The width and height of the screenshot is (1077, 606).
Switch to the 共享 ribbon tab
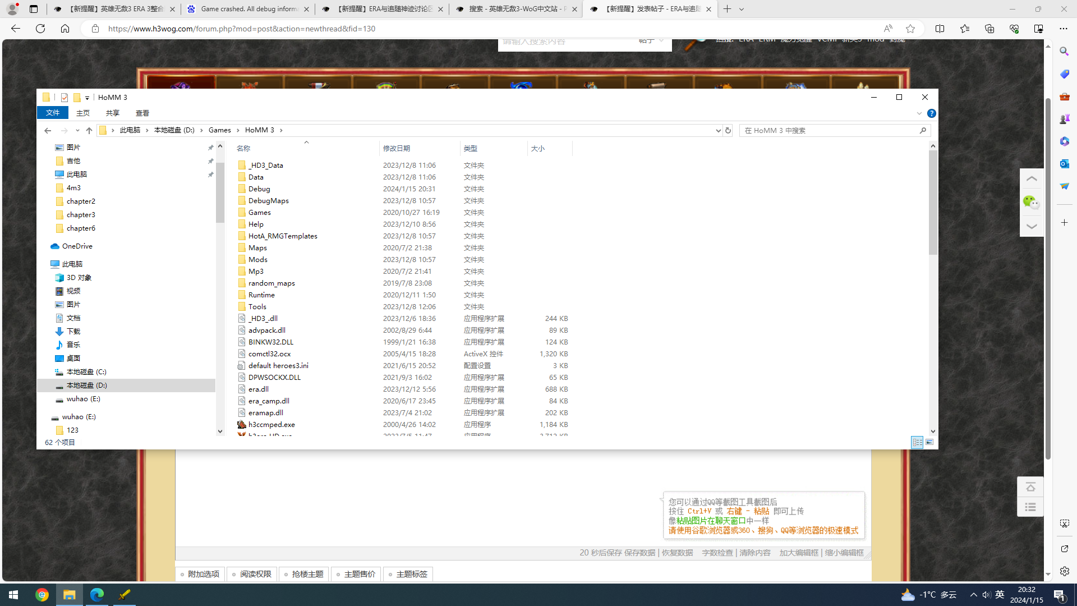(113, 113)
